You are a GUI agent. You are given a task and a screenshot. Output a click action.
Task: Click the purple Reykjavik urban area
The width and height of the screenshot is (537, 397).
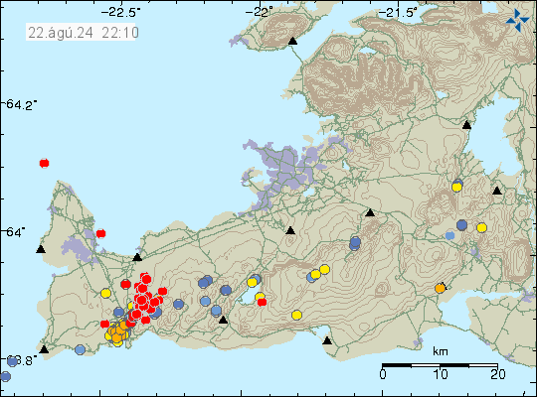pos(284,171)
